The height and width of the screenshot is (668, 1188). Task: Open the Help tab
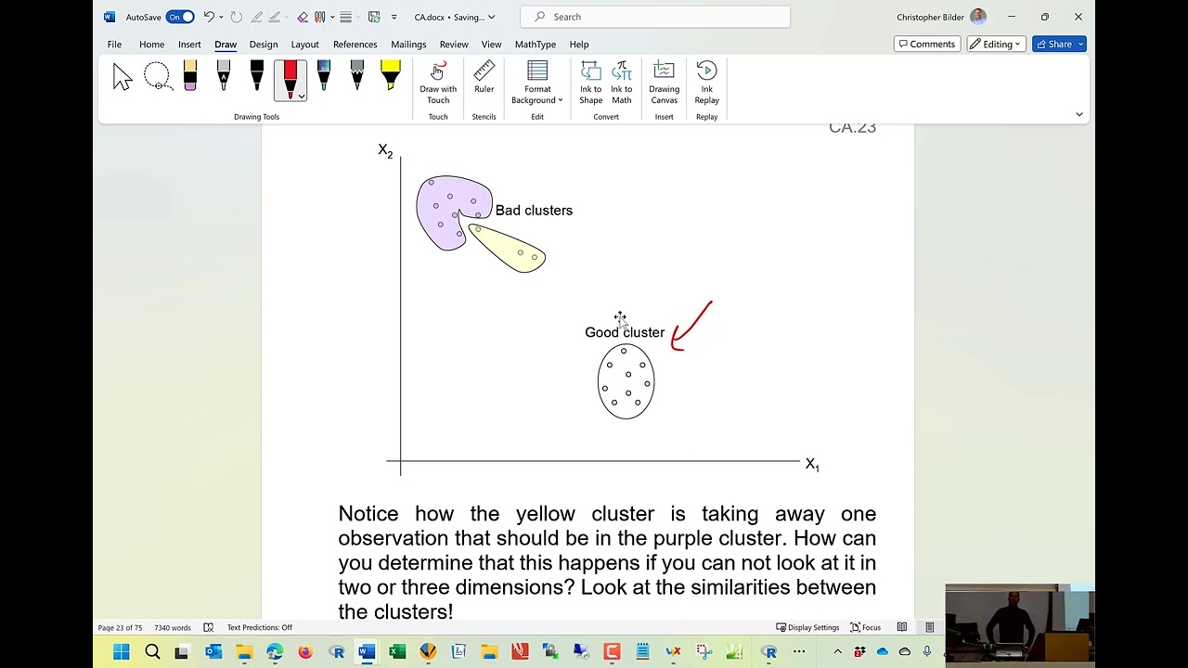pyautogui.click(x=579, y=45)
